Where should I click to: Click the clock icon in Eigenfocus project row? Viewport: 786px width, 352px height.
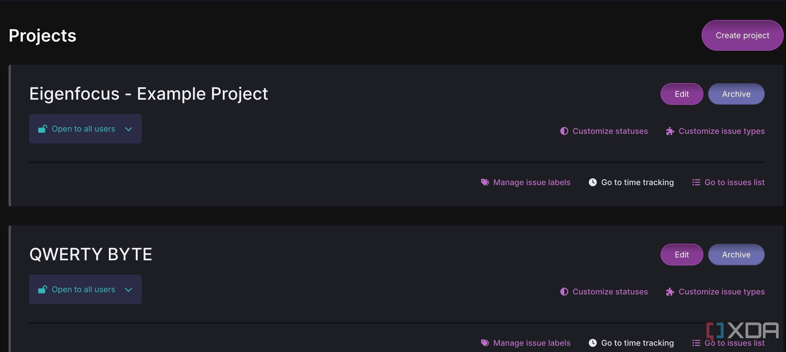coord(592,182)
